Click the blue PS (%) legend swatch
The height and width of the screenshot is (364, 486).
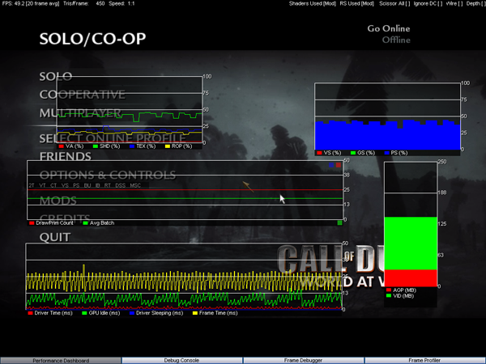386,153
